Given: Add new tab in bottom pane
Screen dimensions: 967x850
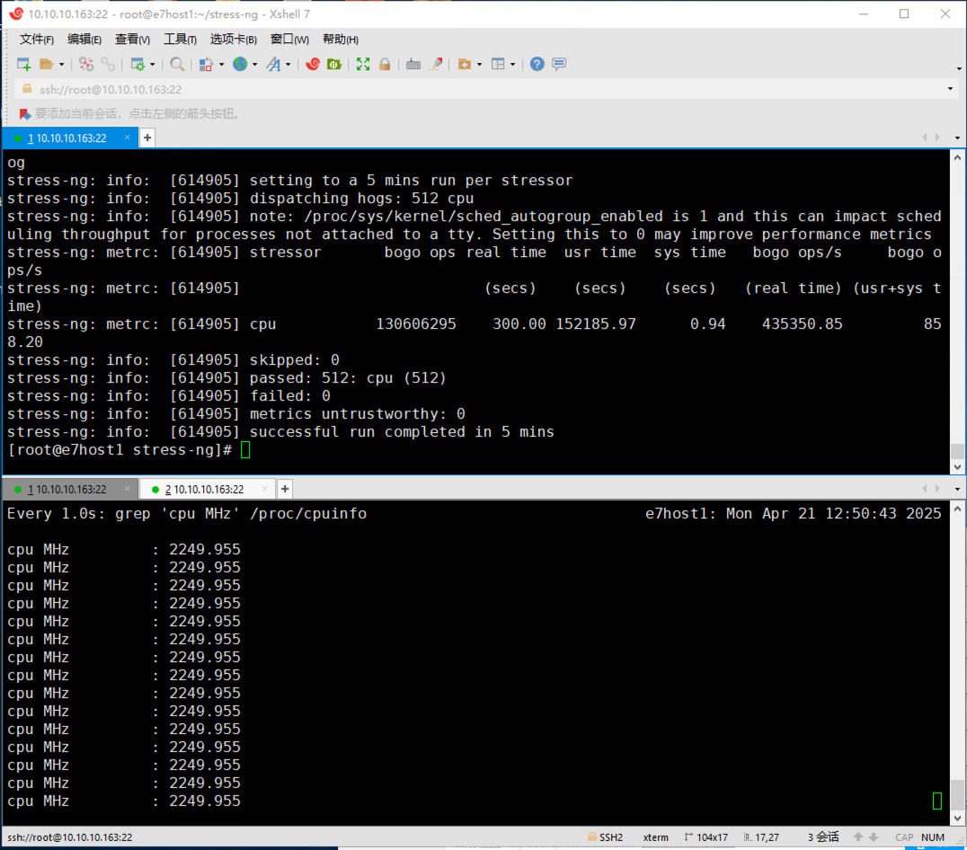Looking at the screenshot, I should (285, 489).
